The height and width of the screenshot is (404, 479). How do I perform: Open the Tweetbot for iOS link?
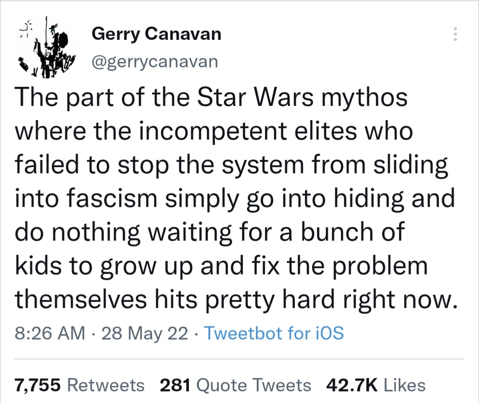click(x=274, y=333)
